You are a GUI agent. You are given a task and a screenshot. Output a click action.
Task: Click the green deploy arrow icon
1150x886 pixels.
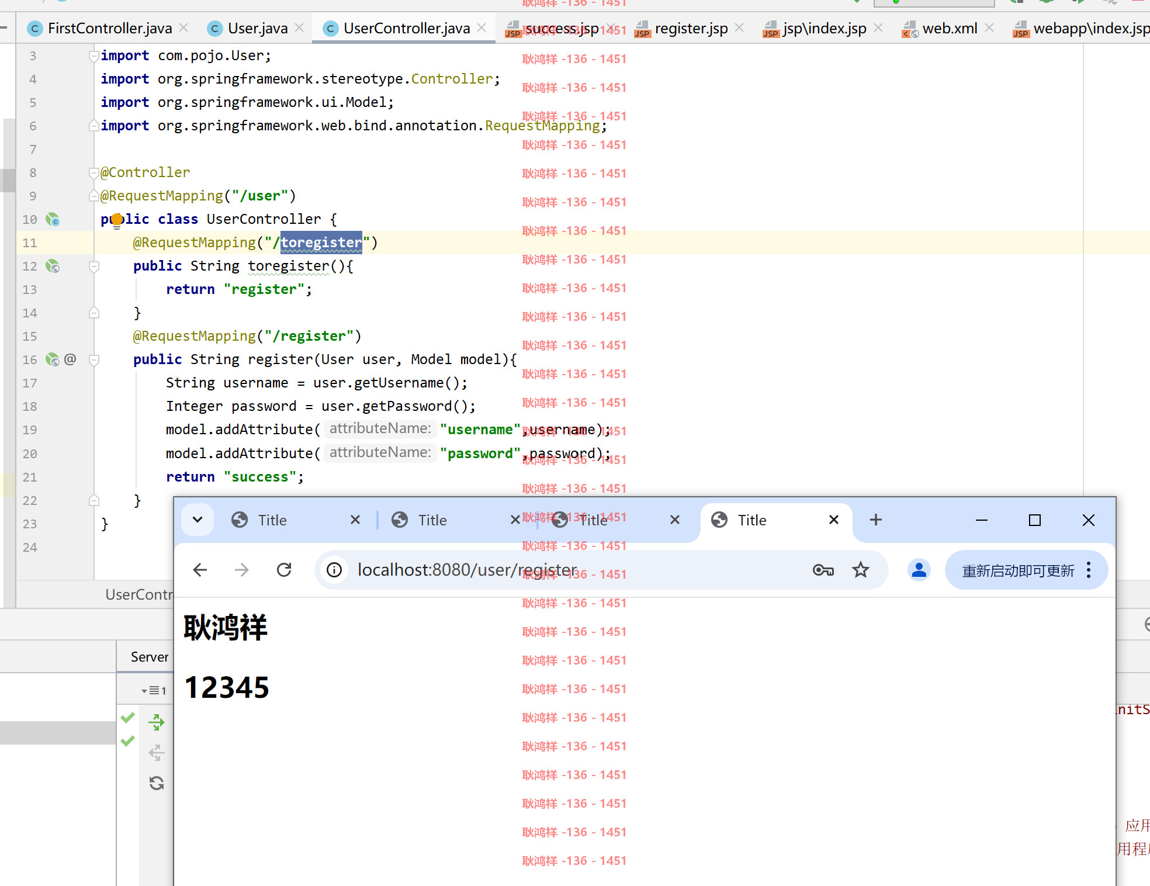coord(156,722)
